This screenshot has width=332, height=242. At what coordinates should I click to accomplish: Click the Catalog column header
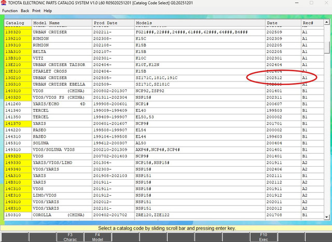pos(18,23)
